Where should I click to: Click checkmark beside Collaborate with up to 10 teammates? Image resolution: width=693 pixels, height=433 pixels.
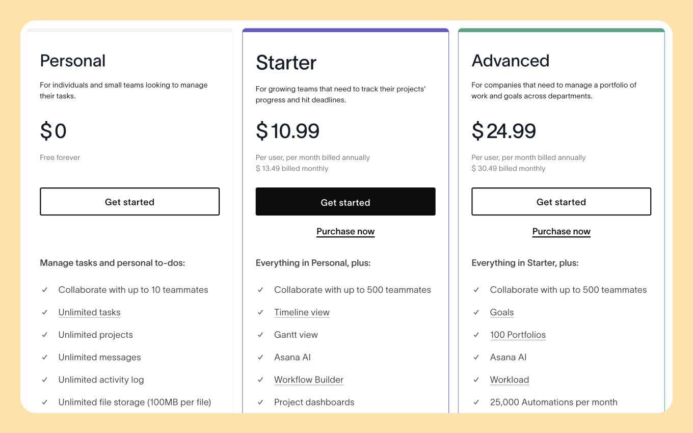click(x=45, y=290)
